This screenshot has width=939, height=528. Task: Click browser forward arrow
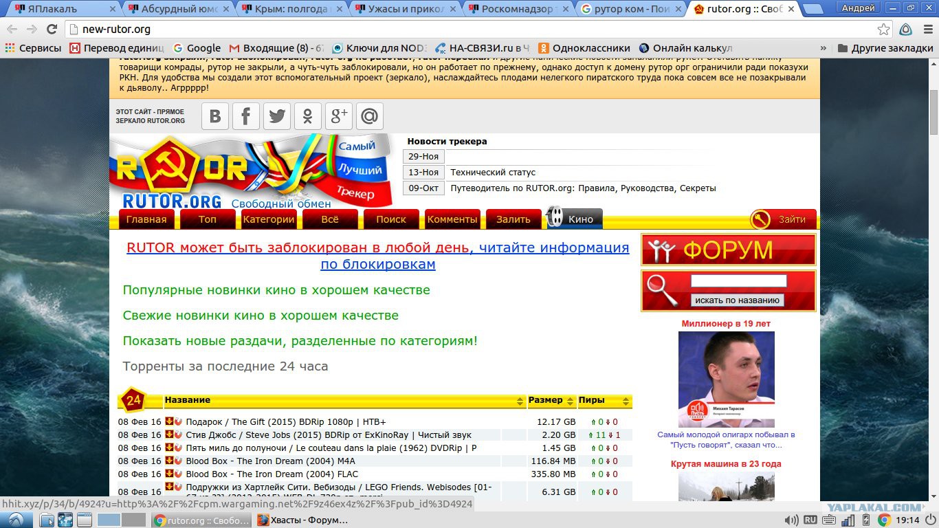coord(32,30)
